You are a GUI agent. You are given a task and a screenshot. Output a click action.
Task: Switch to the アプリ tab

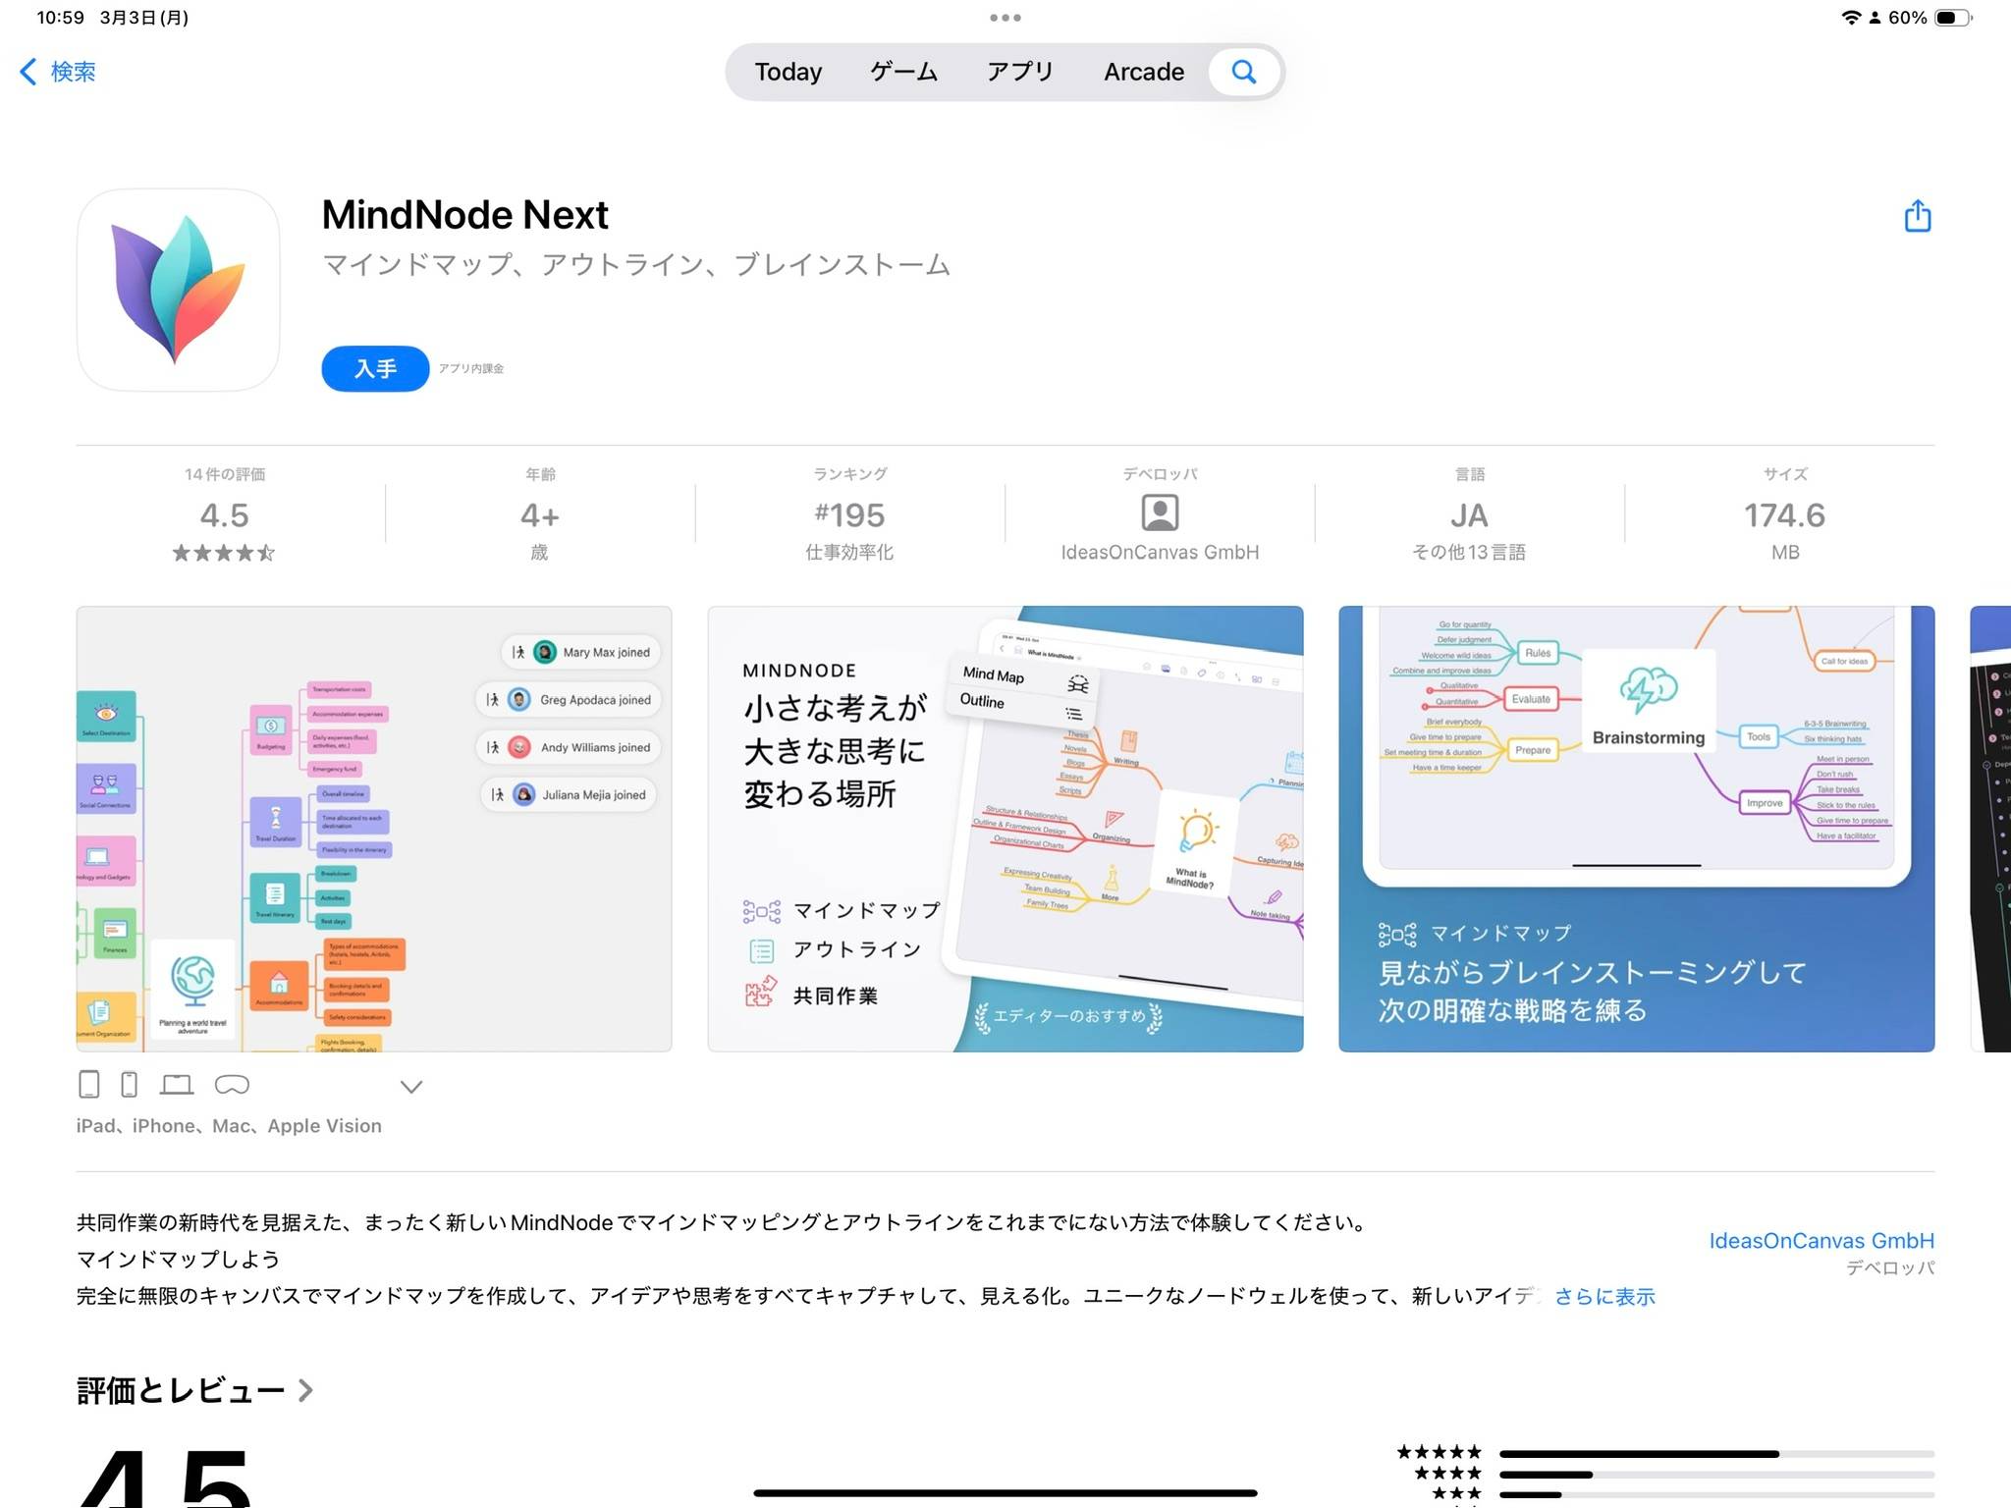(x=1020, y=72)
